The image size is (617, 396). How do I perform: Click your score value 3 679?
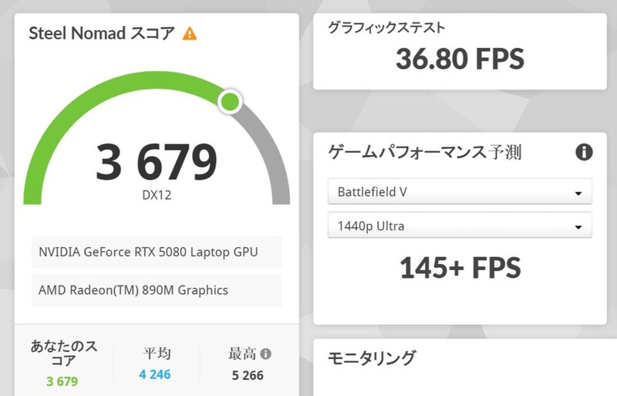coord(62,381)
